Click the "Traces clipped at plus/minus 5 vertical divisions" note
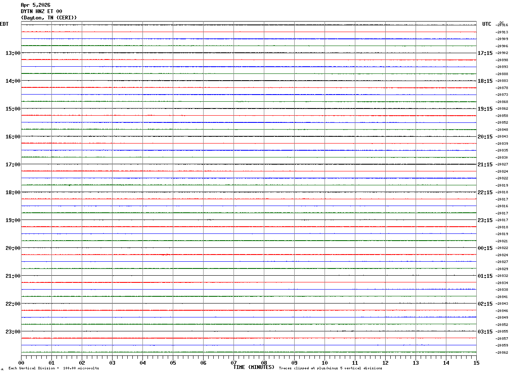 click(330, 369)
